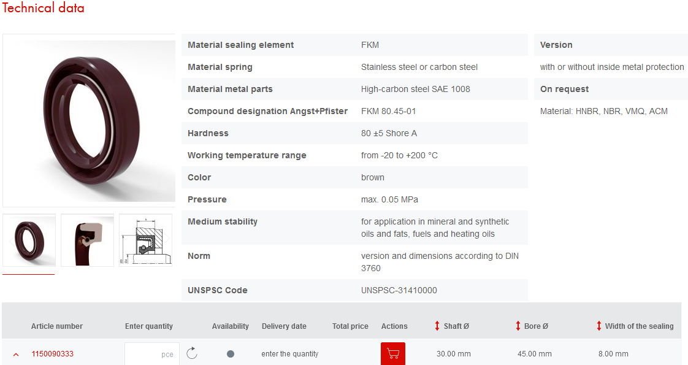
Task: Select the cross-section seal profile thumbnail
Action: pyautogui.click(x=87, y=240)
